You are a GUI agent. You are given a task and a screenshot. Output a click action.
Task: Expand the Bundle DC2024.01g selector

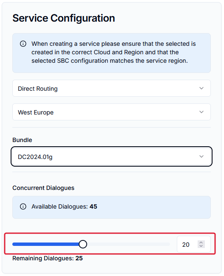tap(111, 156)
